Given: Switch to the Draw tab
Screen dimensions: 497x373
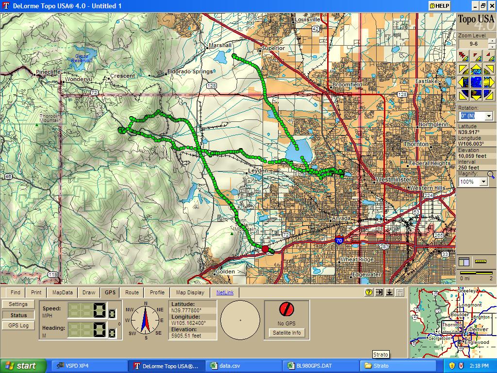Looking at the screenshot, I should point(89,292).
